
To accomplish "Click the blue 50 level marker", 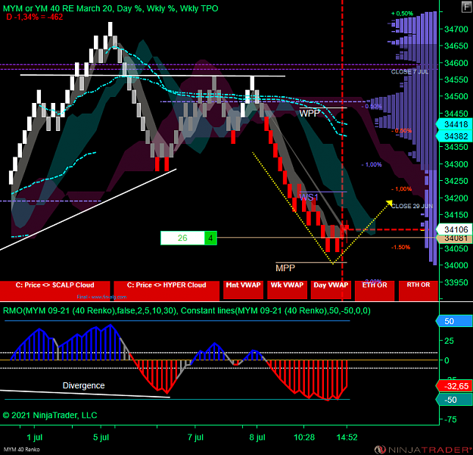I will click(454, 321).
